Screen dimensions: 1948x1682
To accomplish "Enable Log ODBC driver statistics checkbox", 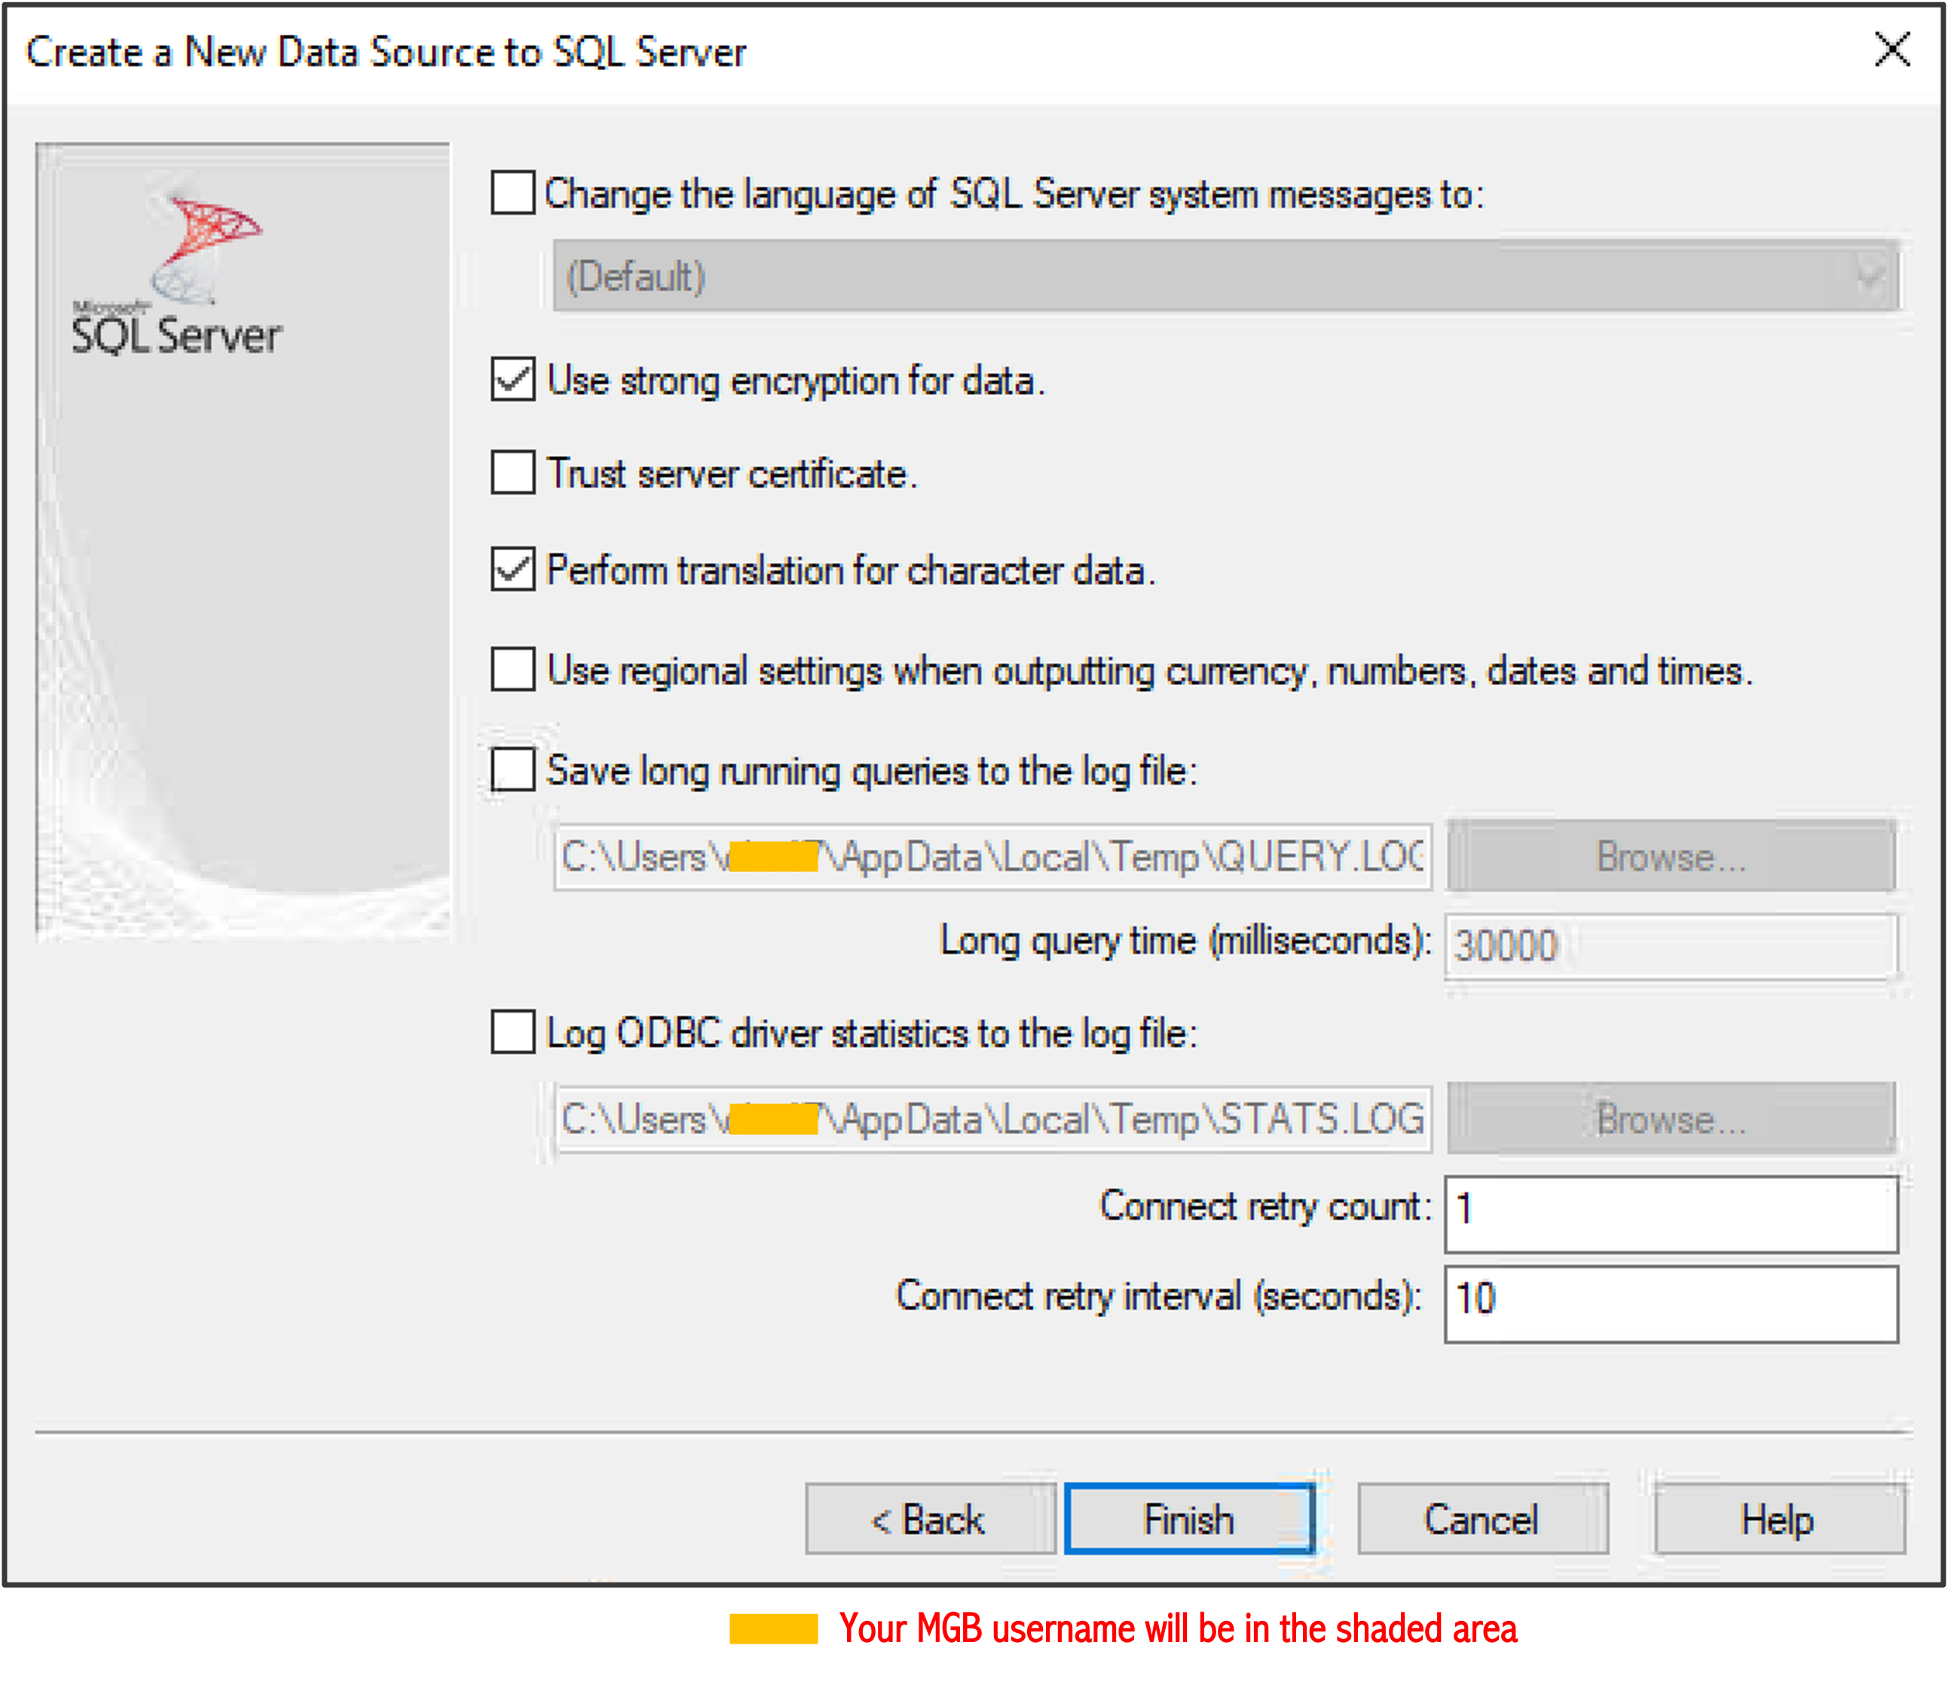I will (x=513, y=1032).
